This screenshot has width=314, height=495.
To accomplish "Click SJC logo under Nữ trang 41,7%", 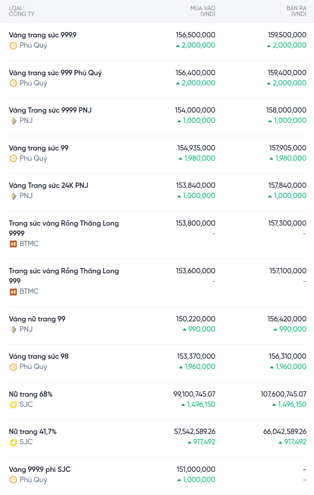I will pyautogui.click(x=13, y=442).
